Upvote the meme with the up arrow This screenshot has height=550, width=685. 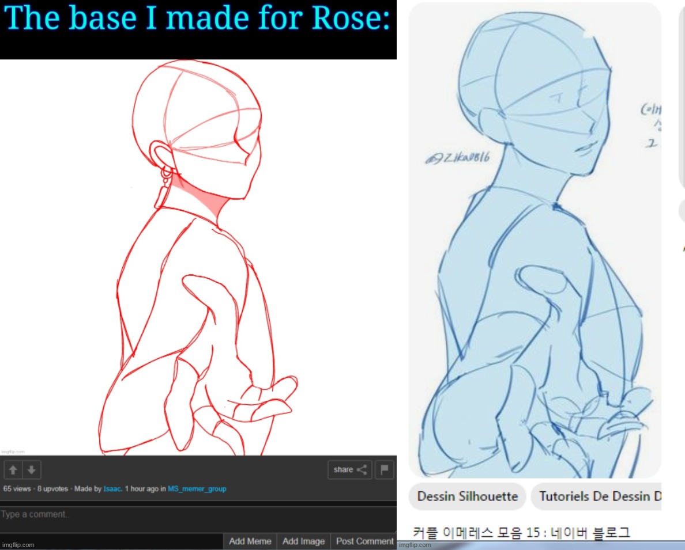[x=13, y=470]
